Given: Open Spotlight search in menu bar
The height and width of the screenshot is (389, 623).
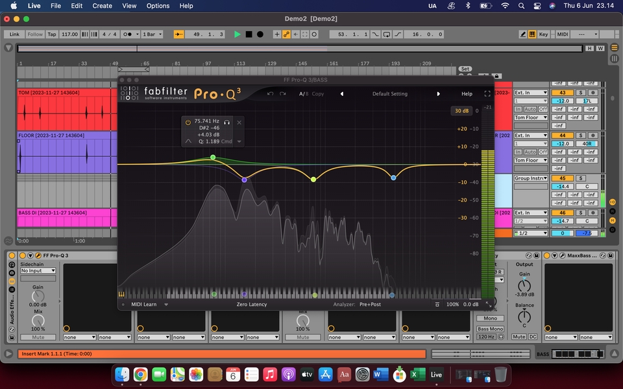Looking at the screenshot, I should coord(521,6).
